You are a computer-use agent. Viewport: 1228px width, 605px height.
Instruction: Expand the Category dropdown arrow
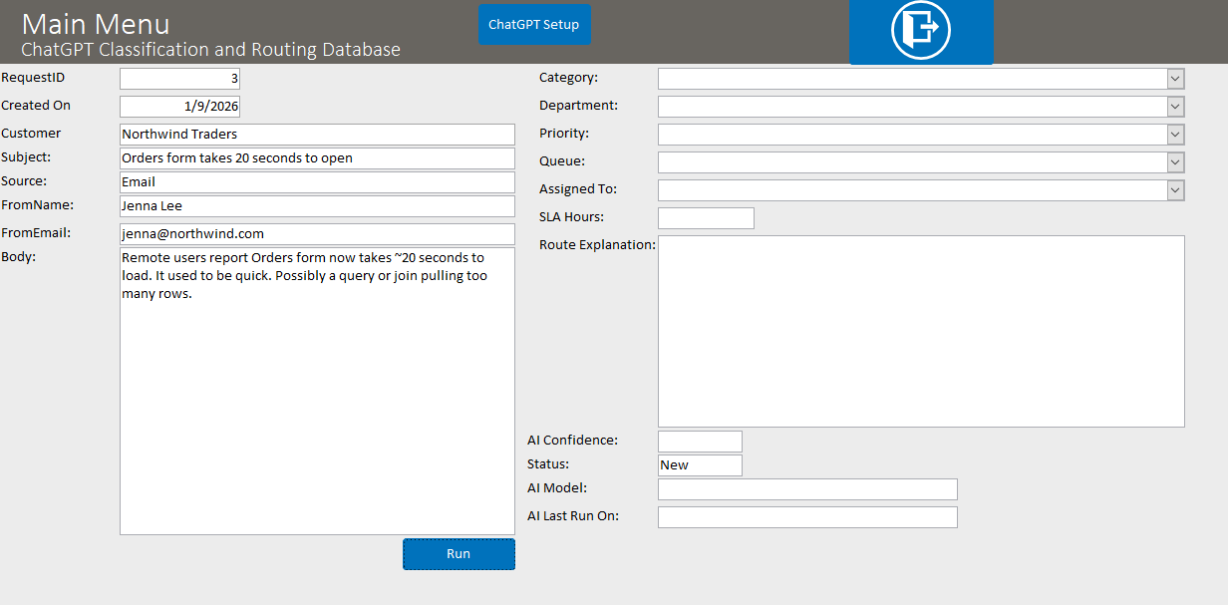pos(1175,79)
